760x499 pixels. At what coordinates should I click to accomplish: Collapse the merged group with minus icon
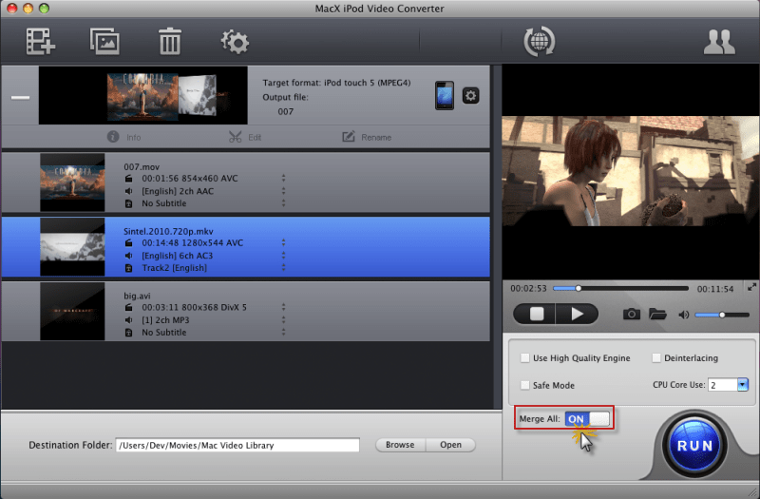point(20,98)
